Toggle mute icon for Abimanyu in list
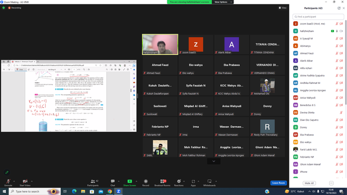Viewport: 347px width, 195px height. tap(337, 46)
